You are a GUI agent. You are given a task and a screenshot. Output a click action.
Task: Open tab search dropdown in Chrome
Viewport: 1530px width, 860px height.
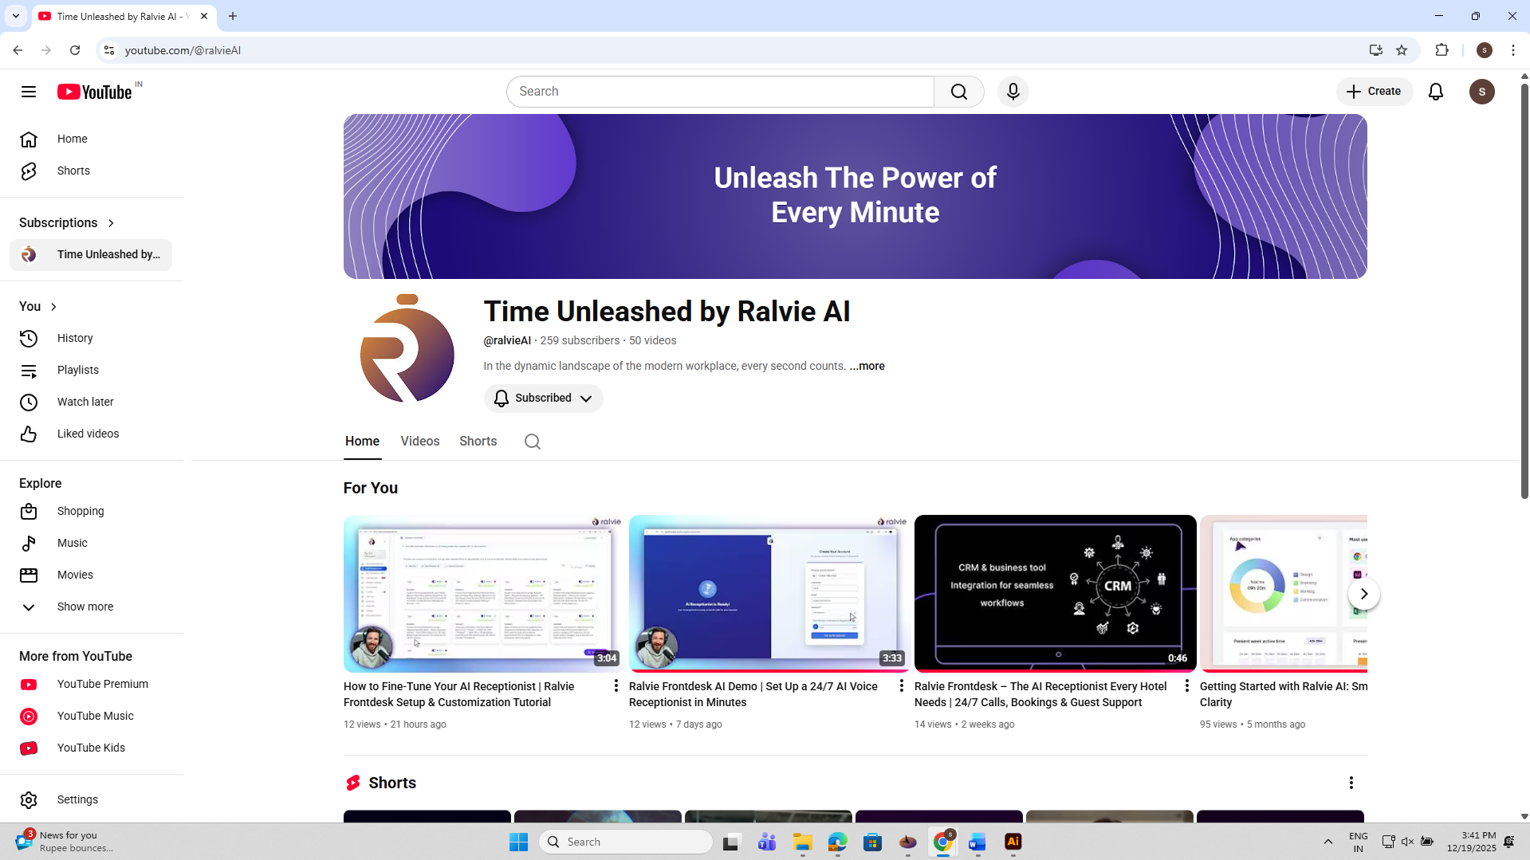click(15, 16)
